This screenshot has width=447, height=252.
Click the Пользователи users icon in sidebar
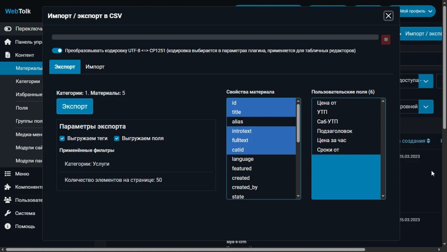coord(8,200)
